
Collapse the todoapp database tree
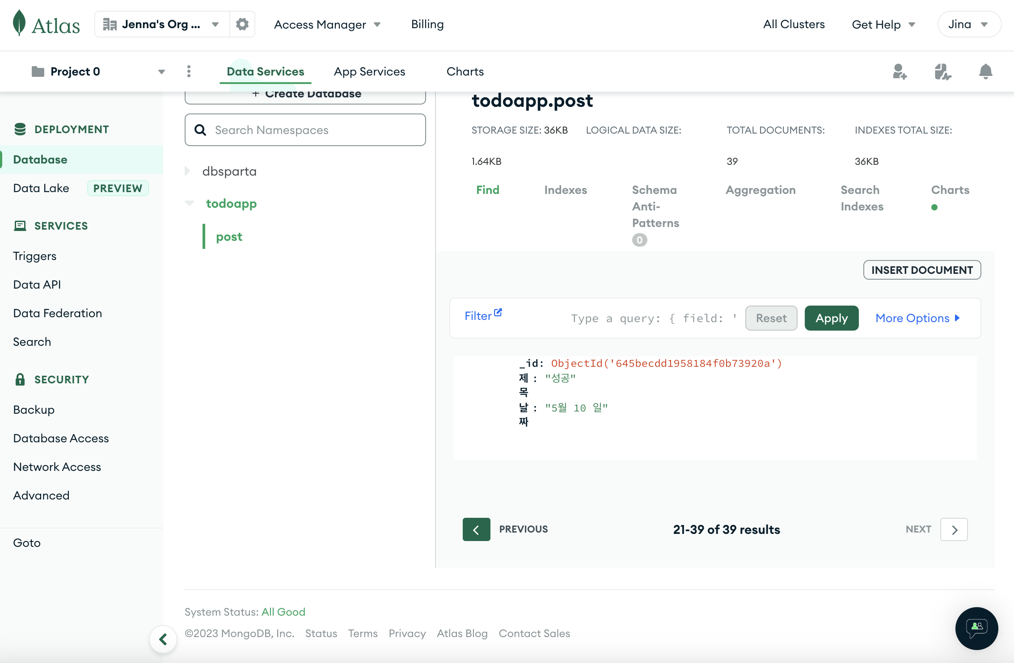pos(189,204)
